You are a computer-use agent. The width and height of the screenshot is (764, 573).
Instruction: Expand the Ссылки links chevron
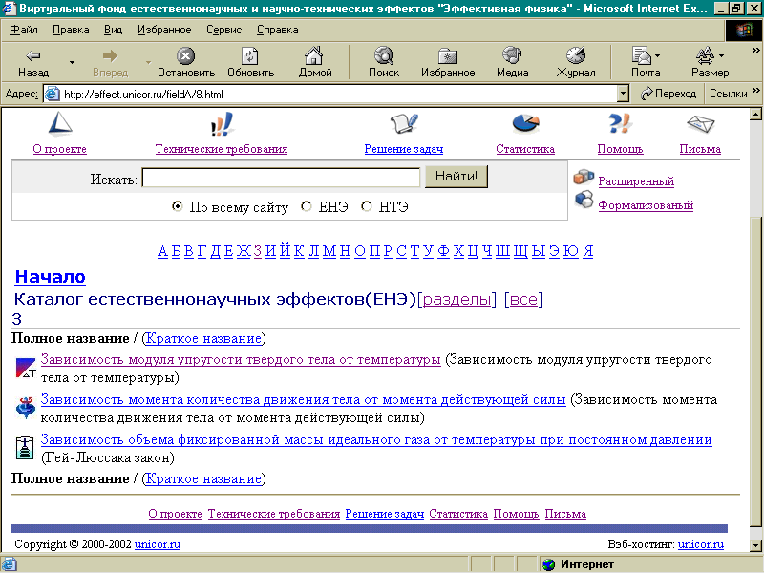(755, 91)
